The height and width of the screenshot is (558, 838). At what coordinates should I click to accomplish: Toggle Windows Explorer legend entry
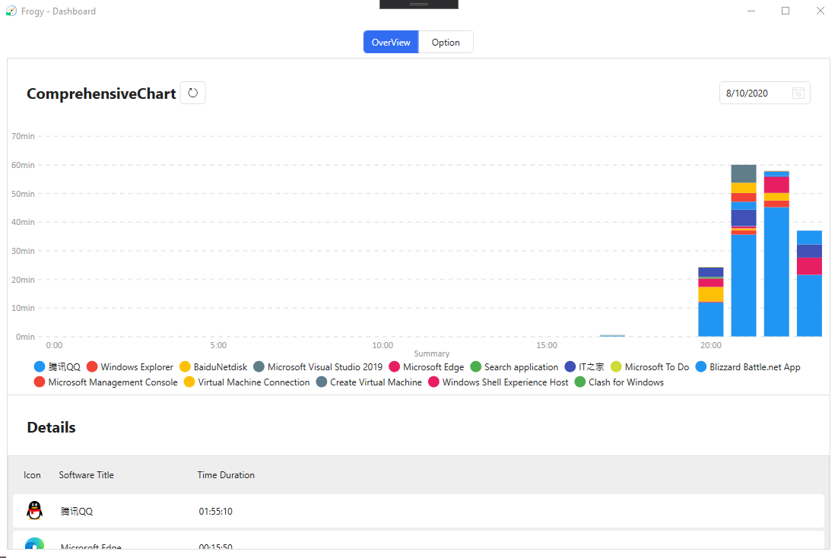[x=130, y=367]
